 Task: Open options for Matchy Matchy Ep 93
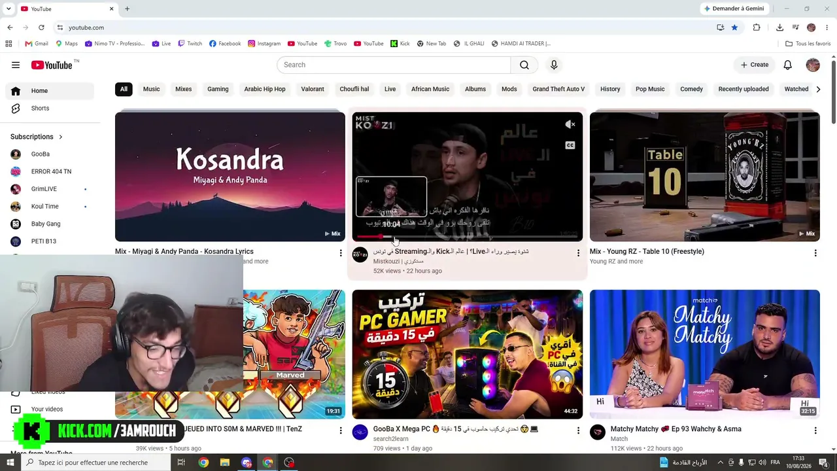(x=815, y=430)
